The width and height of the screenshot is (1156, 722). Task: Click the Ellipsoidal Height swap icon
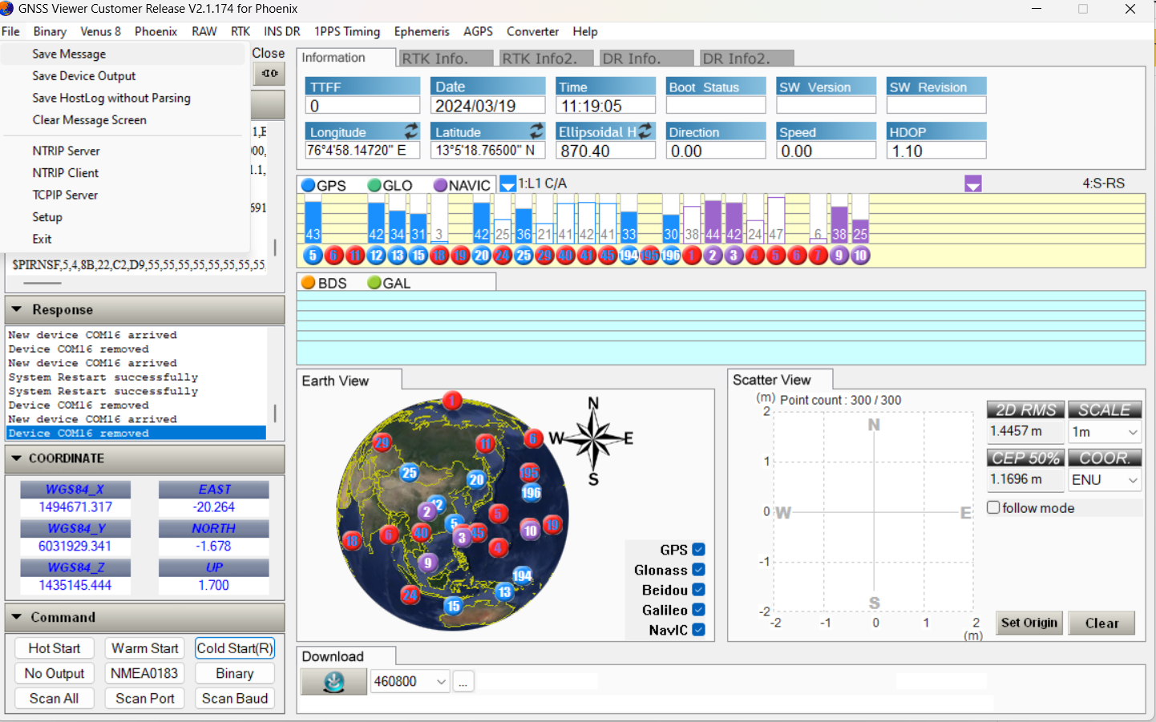coord(646,131)
